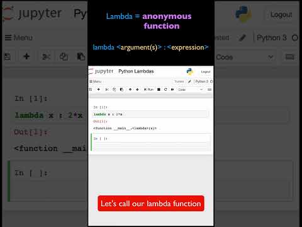Click the fast-forward restart and run all icon
302x227 pixels.
pyautogui.click(x=172, y=90)
